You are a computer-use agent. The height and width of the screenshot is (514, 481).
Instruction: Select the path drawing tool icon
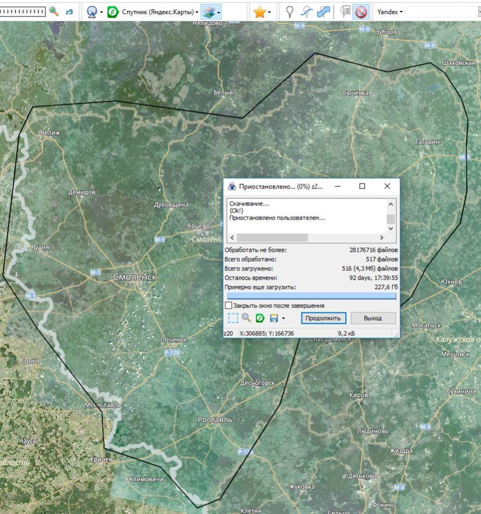click(x=306, y=11)
